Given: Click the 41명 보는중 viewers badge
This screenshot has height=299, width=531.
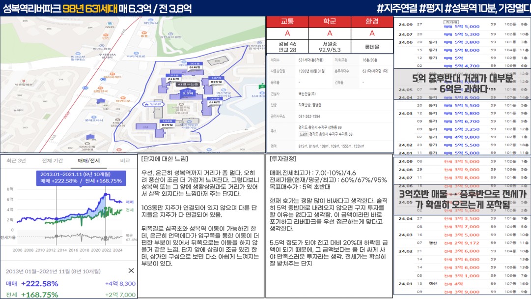Looking at the screenshot, I should tap(187, 85).
